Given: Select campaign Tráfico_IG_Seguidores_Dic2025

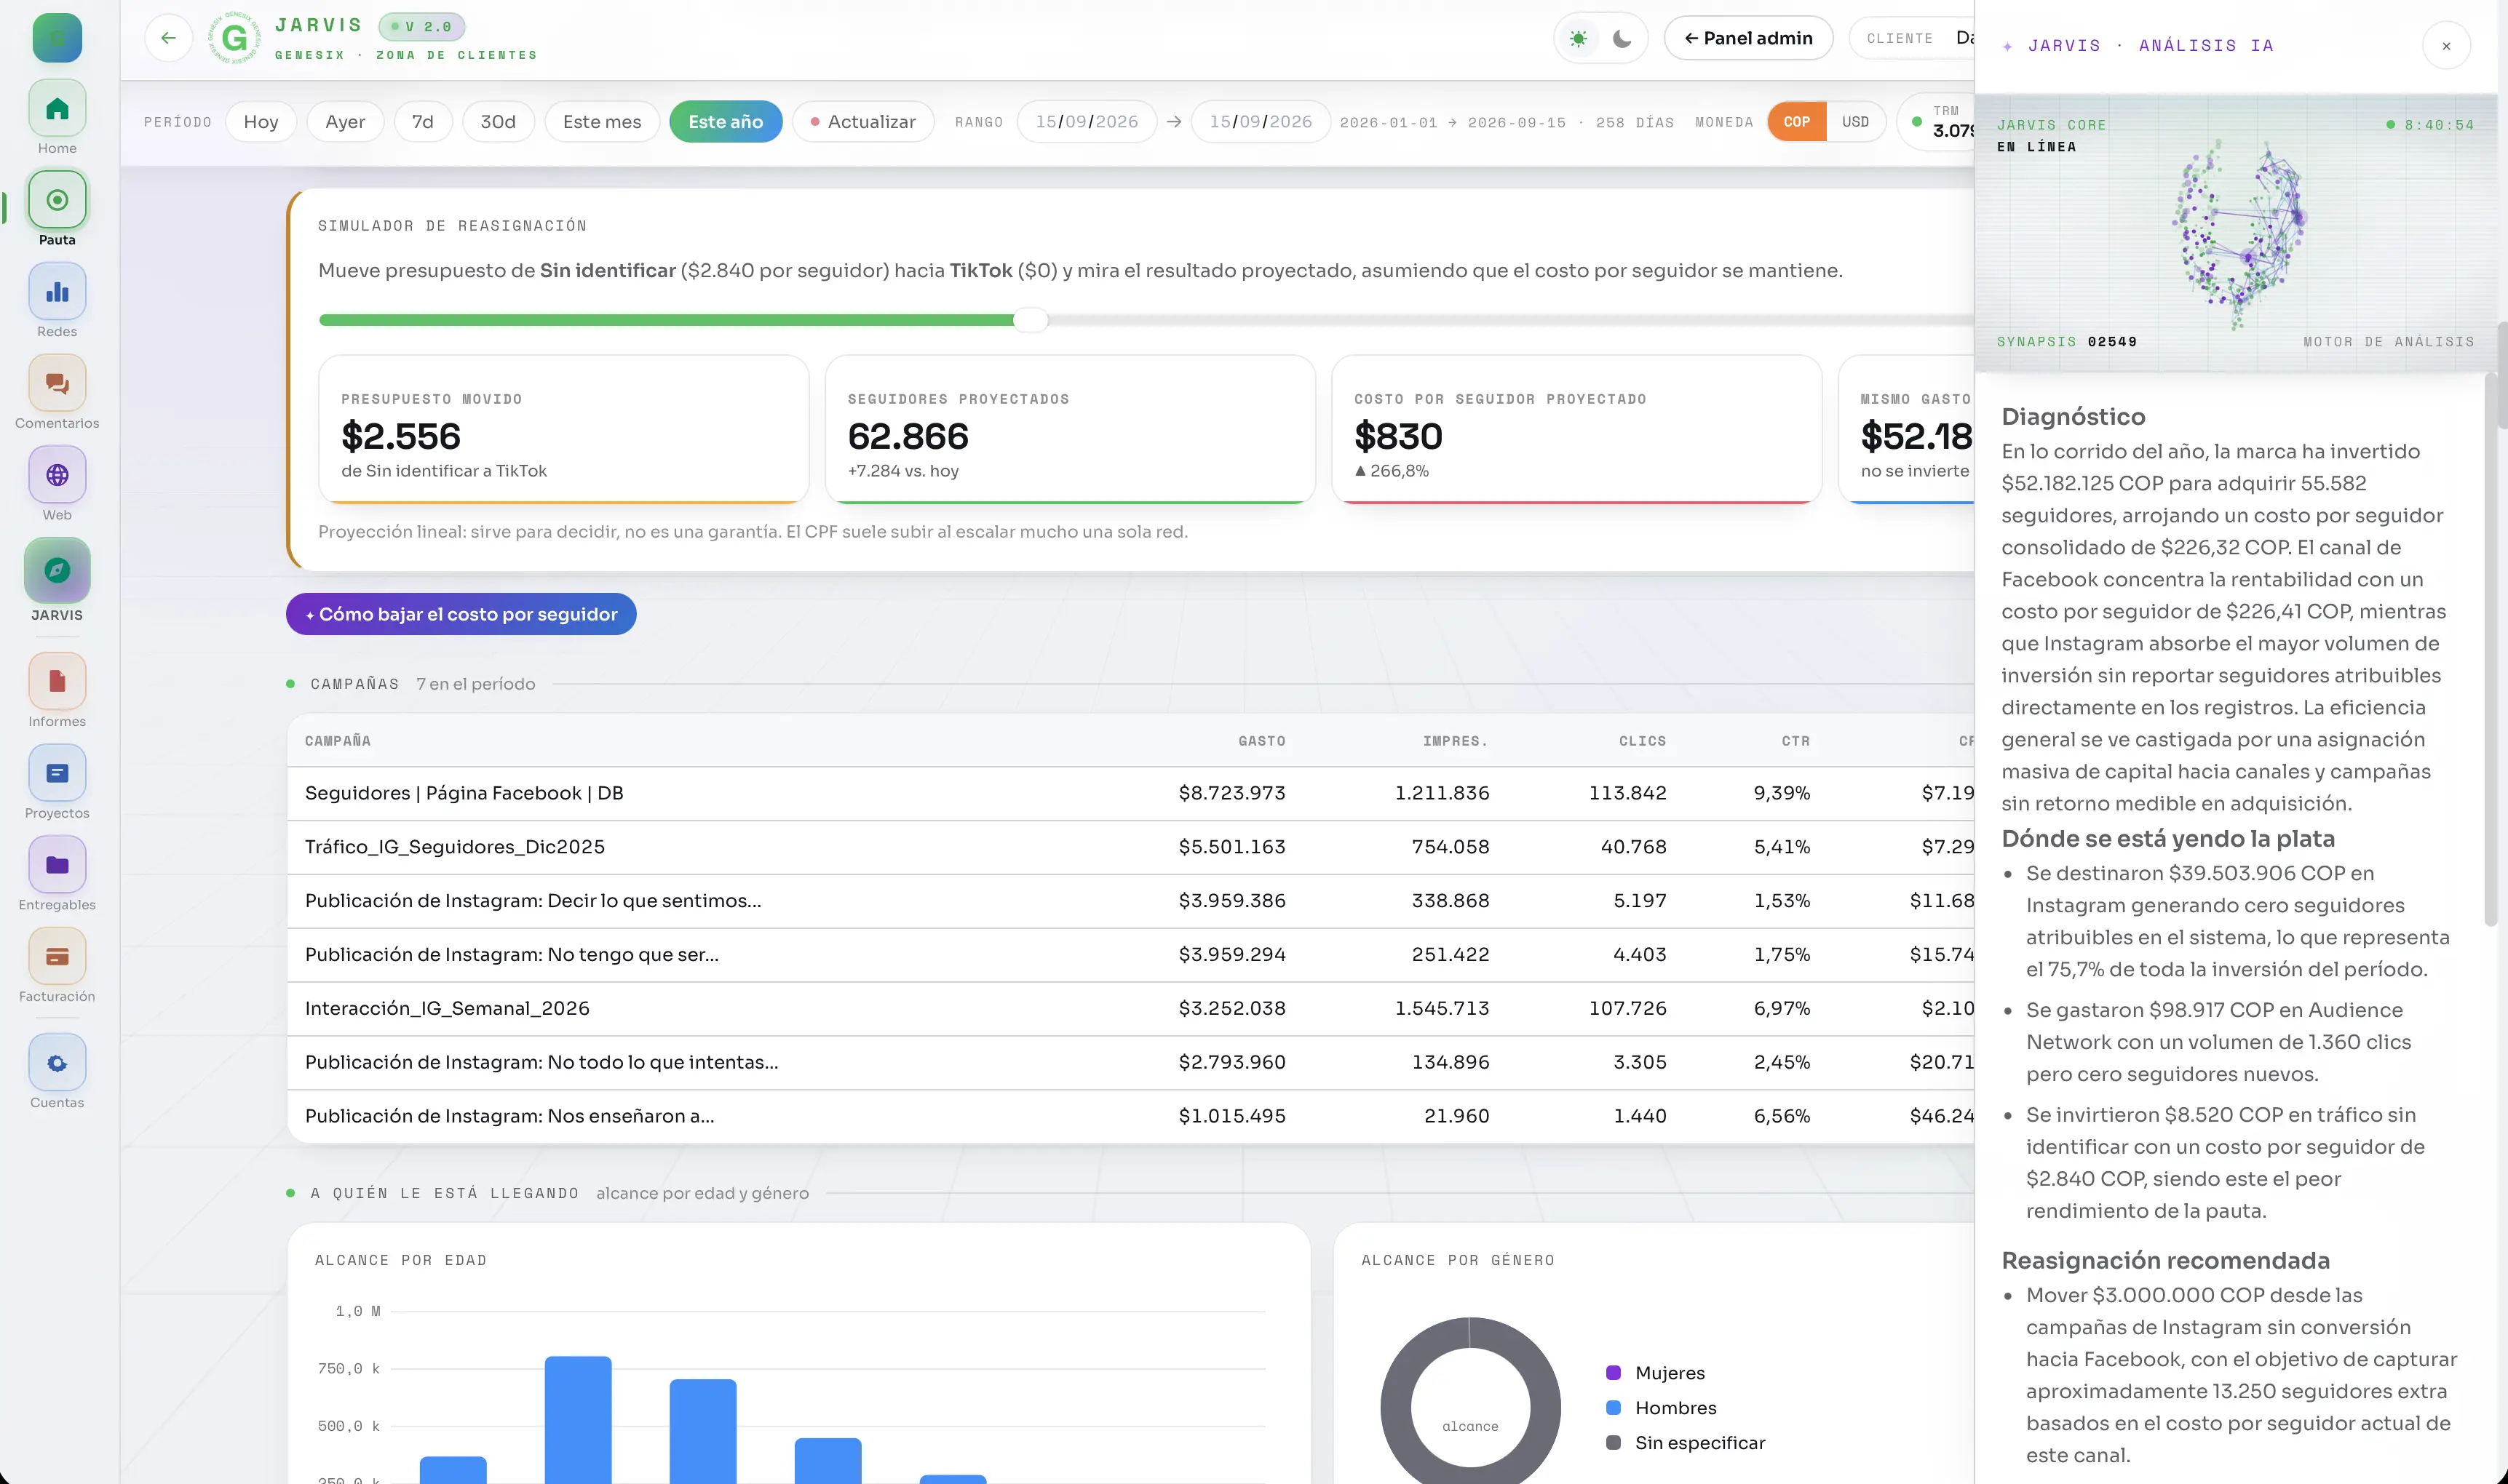Looking at the screenshot, I should tap(1132, 848).
